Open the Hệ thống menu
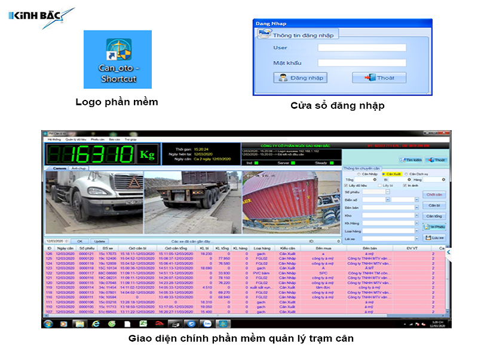Image resolution: width=478 pixels, height=359 pixels. (54, 138)
